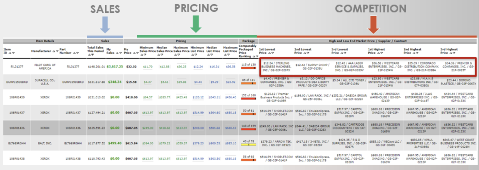Image resolution: width=479 pixels, height=170 pixels.
Task: Select DURACELL CO., U.S.A. manufacturer cell
Action: pyautogui.click(x=45, y=82)
